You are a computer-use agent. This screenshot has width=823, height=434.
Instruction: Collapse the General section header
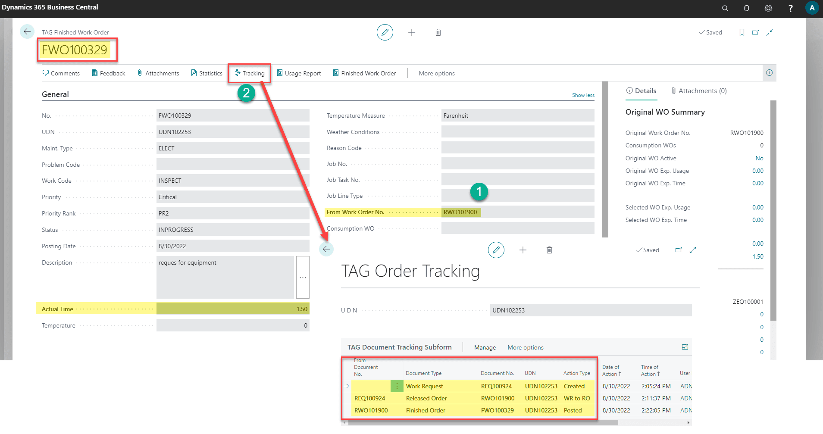pyautogui.click(x=55, y=94)
